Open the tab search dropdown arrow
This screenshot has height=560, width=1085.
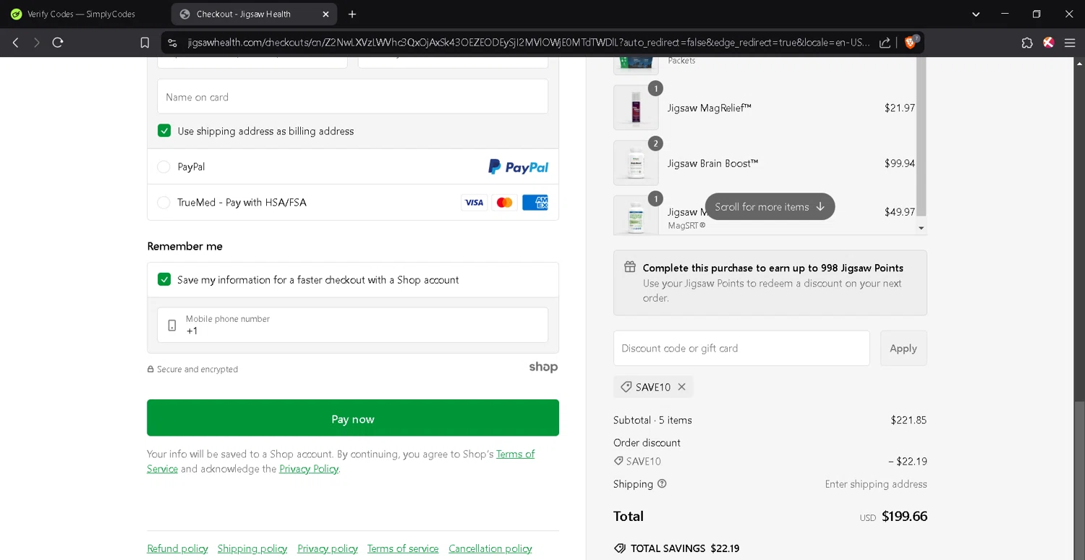point(976,14)
